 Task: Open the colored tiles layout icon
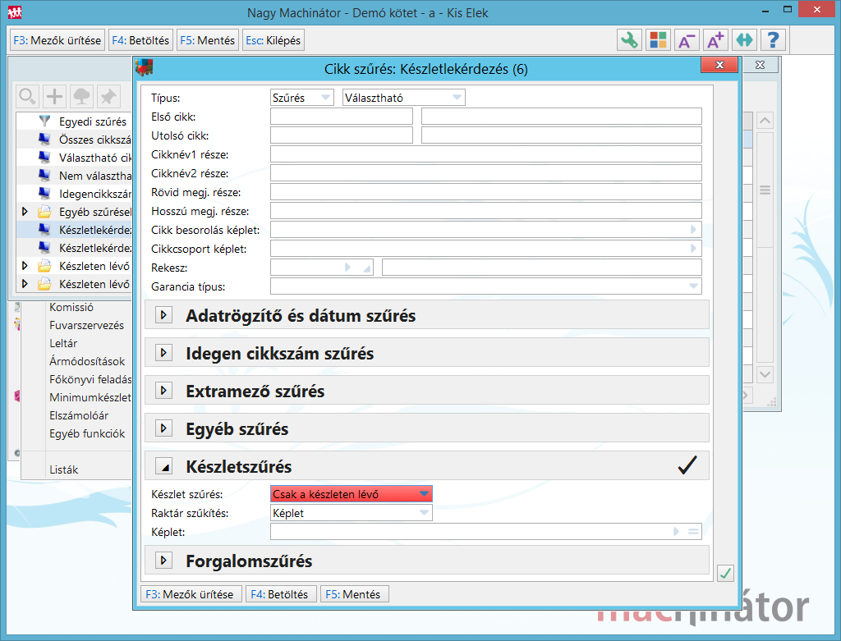pos(658,40)
